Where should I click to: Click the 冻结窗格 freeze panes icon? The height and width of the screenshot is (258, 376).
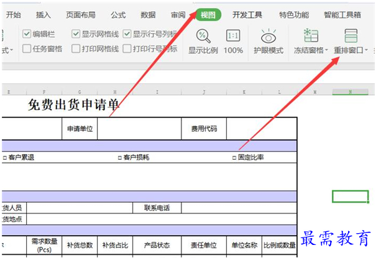(x=311, y=35)
